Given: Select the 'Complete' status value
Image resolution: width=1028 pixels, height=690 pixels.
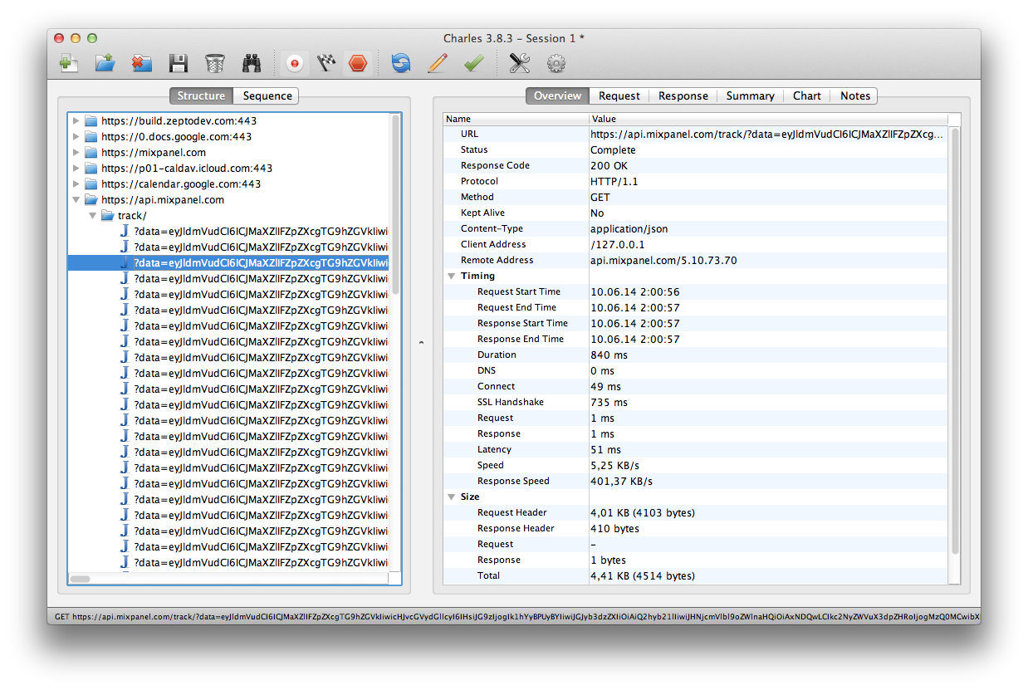Looking at the screenshot, I should tap(613, 149).
